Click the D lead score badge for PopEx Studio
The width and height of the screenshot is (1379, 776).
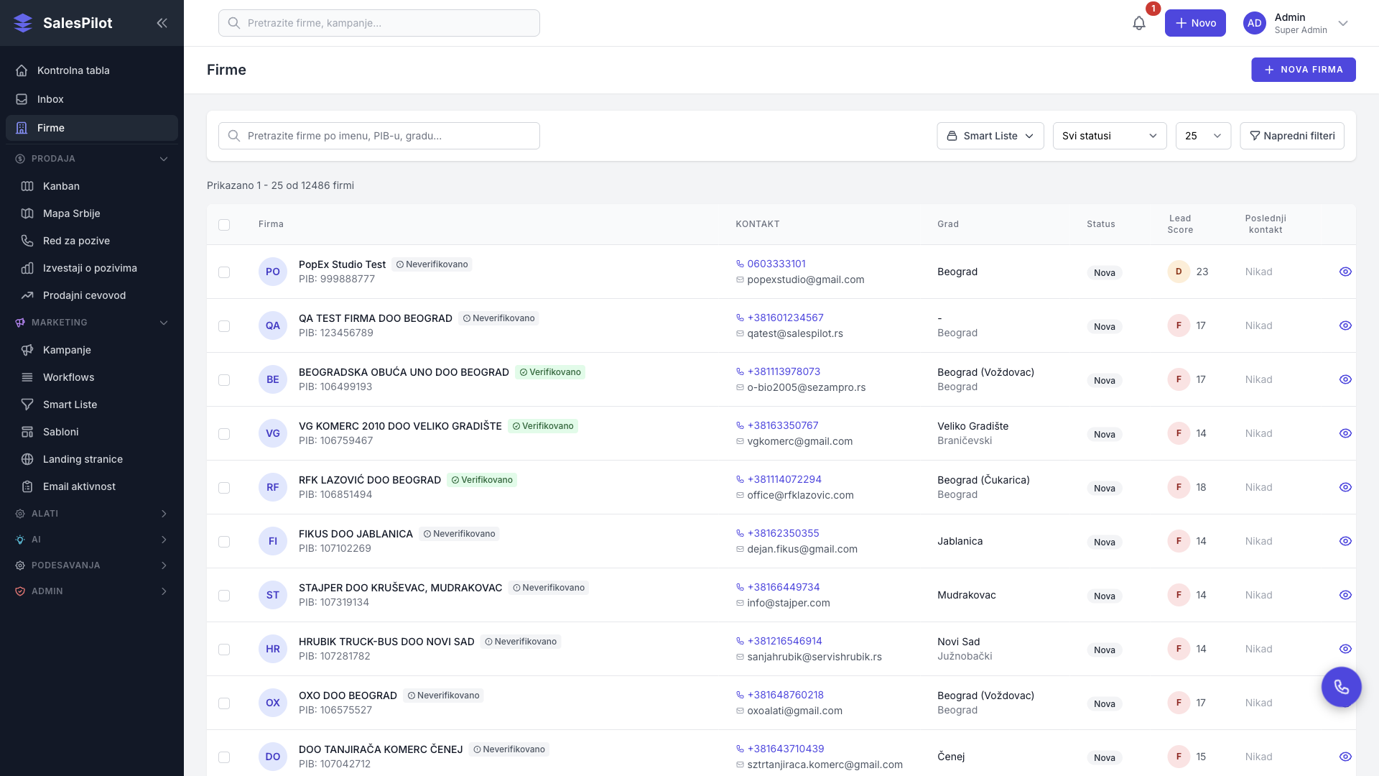[1178, 272]
